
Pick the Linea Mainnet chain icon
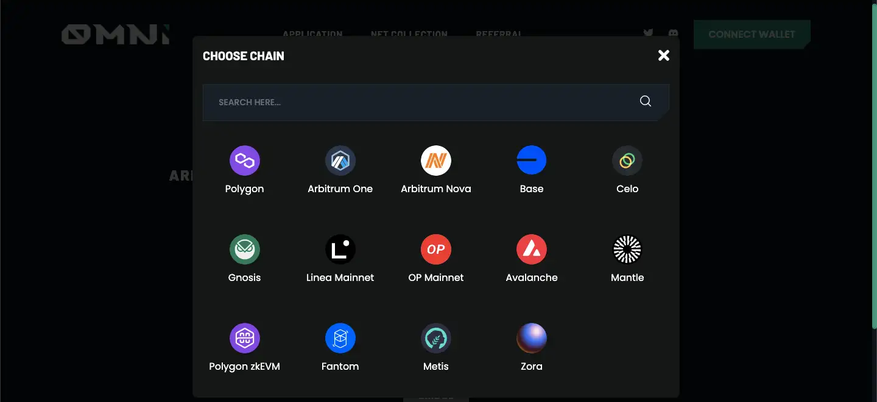click(340, 249)
